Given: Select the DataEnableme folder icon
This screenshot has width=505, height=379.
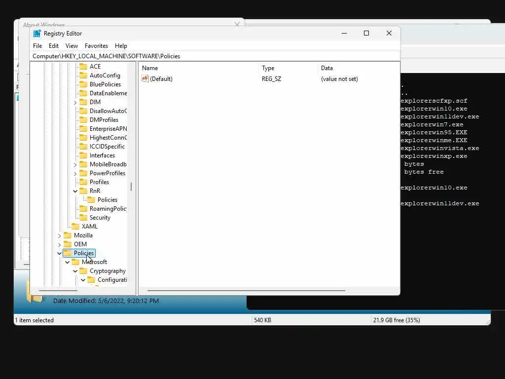Looking at the screenshot, I should [83, 93].
